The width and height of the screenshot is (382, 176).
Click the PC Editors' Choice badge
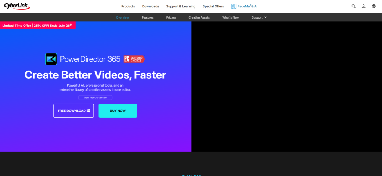click(134, 59)
